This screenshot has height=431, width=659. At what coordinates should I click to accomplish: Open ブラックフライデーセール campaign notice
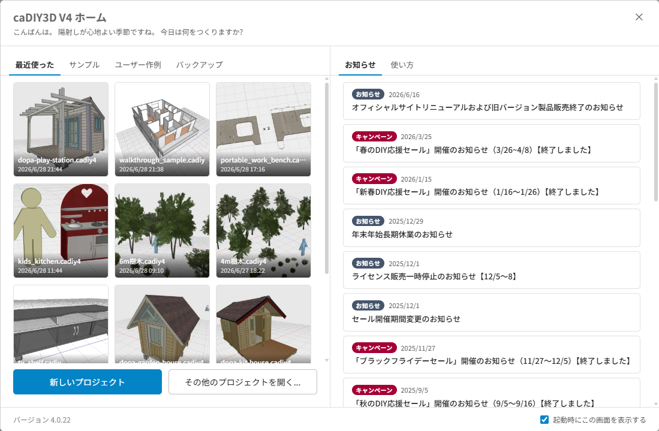tap(491, 354)
